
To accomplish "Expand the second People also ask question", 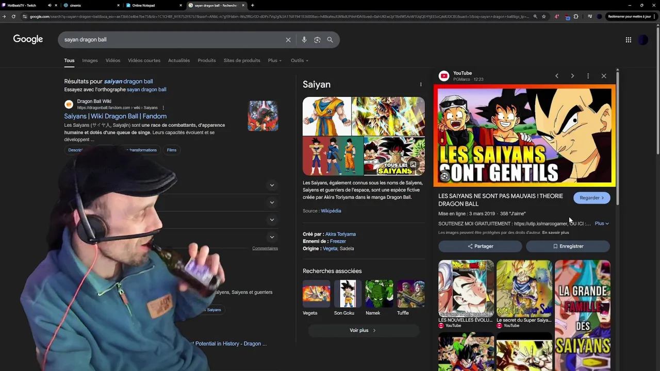I will [272, 203].
